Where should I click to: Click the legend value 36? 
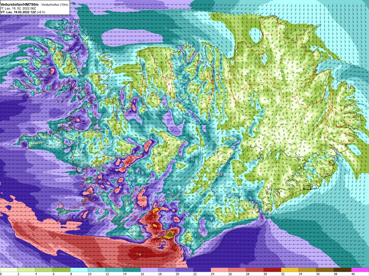click(318, 274)
